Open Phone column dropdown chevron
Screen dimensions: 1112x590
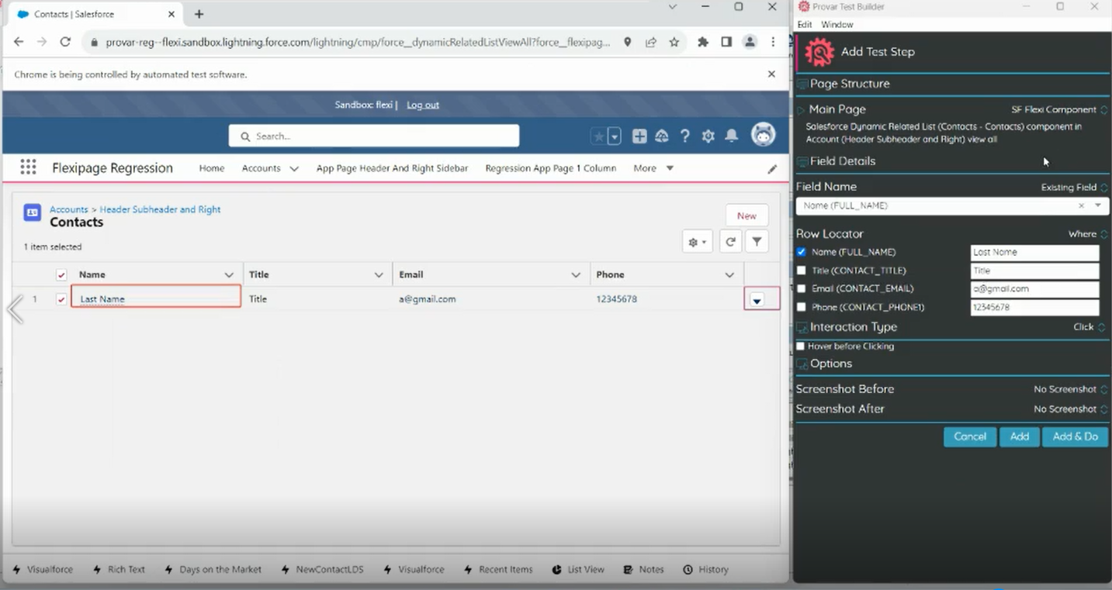click(x=729, y=275)
